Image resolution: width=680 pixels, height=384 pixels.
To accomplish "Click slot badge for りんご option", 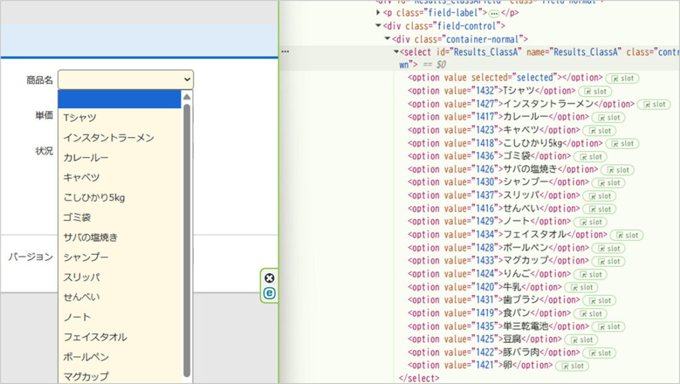I will click(590, 274).
